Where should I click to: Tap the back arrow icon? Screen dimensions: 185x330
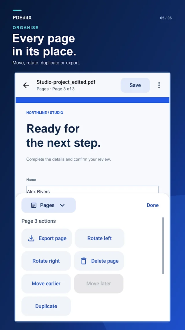26,85
